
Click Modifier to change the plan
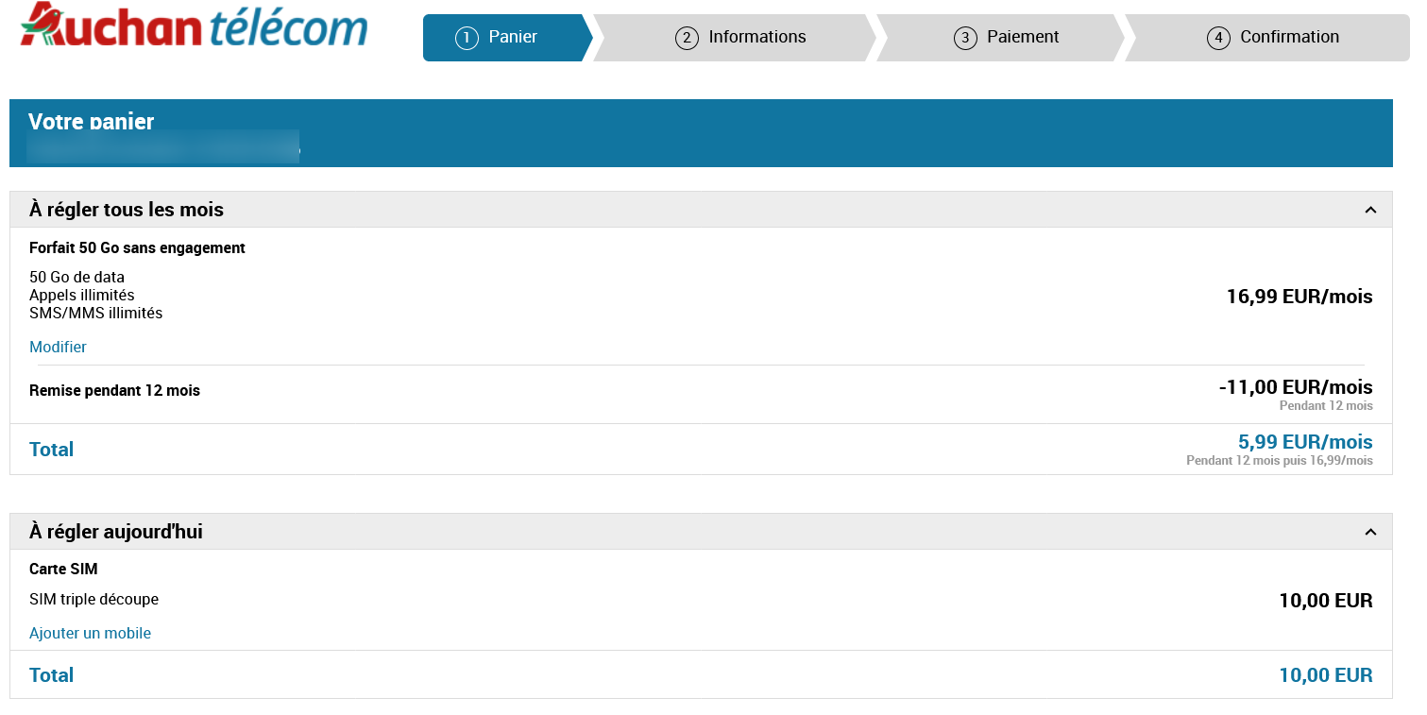[x=58, y=347]
